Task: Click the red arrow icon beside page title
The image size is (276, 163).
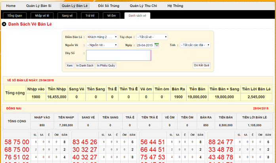Action: coord(4,24)
